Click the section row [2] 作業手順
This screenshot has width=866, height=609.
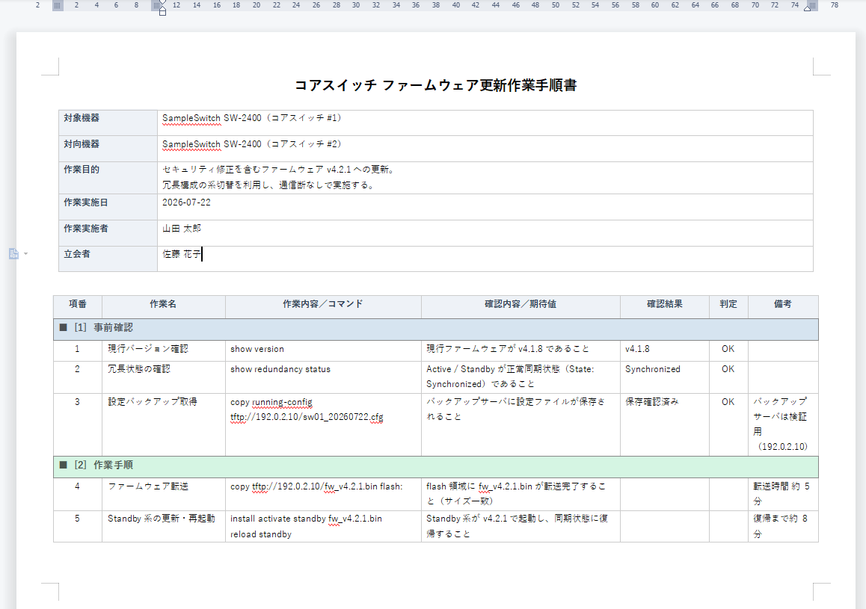[x=436, y=467]
